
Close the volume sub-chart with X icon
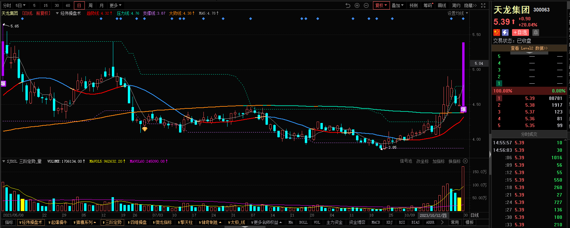(466, 161)
